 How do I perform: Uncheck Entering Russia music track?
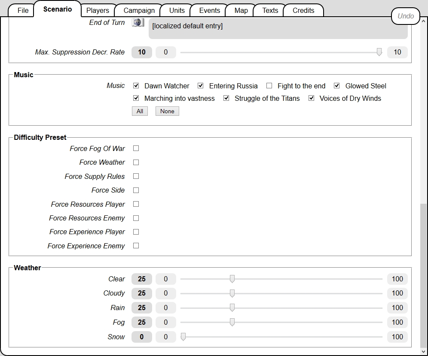pyautogui.click(x=201, y=86)
